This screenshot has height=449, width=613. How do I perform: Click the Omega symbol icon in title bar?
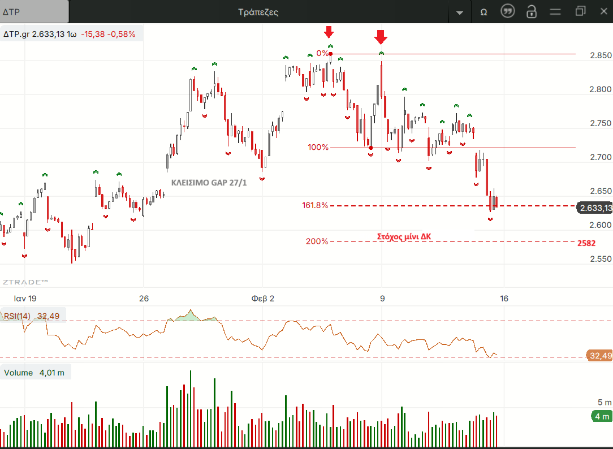coord(484,12)
